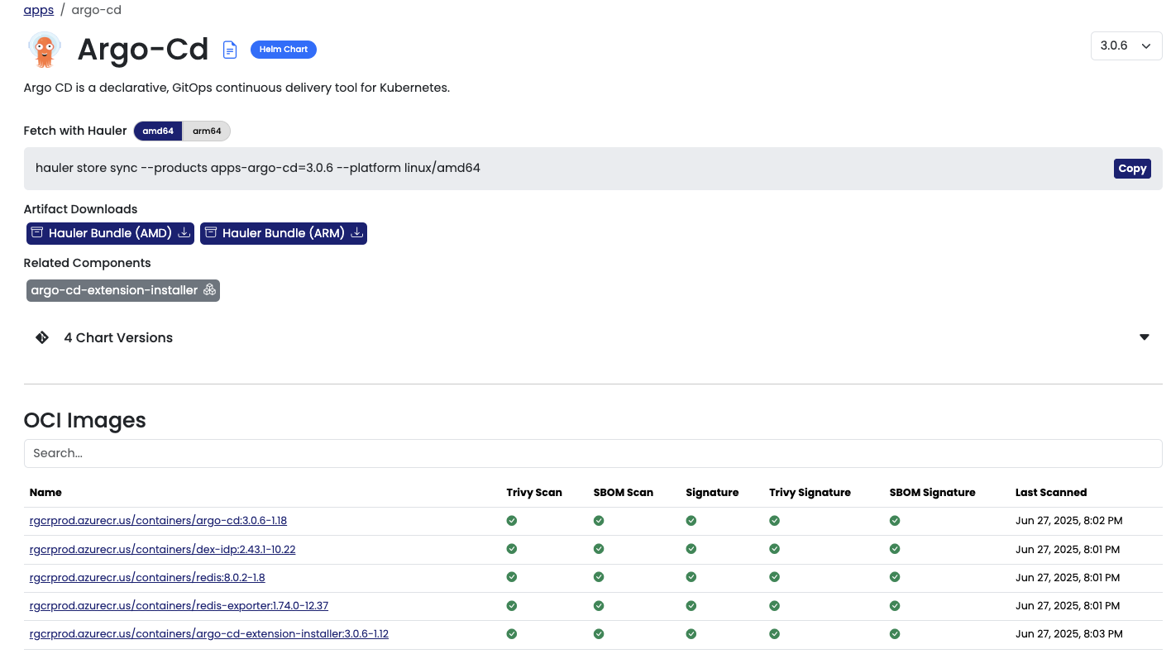Click Trivy Scan checkmark for redis-exporter row
This screenshot has width=1171, height=654.
click(x=512, y=606)
